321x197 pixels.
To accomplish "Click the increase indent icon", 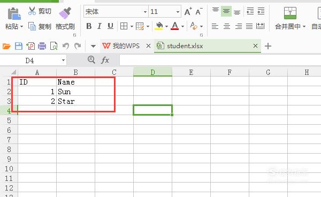I will click(261, 11).
